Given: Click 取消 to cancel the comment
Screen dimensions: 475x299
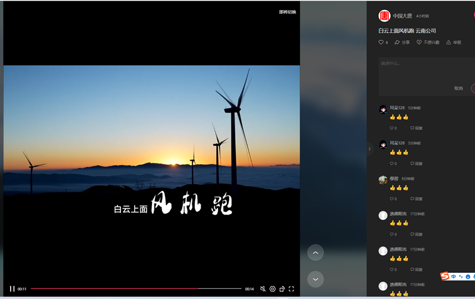Looking at the screenshot, I should coord(458,88).
